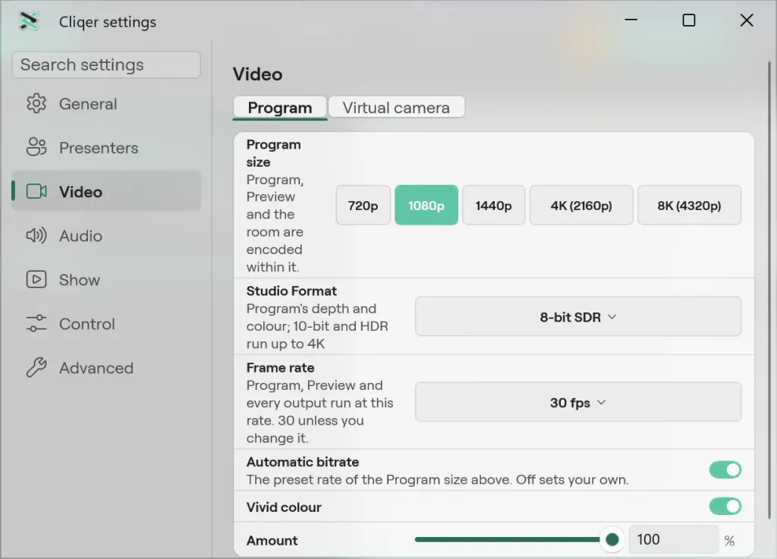Click the Studio Format label
The image size is (777, 559).
click(x=291, y=290)
